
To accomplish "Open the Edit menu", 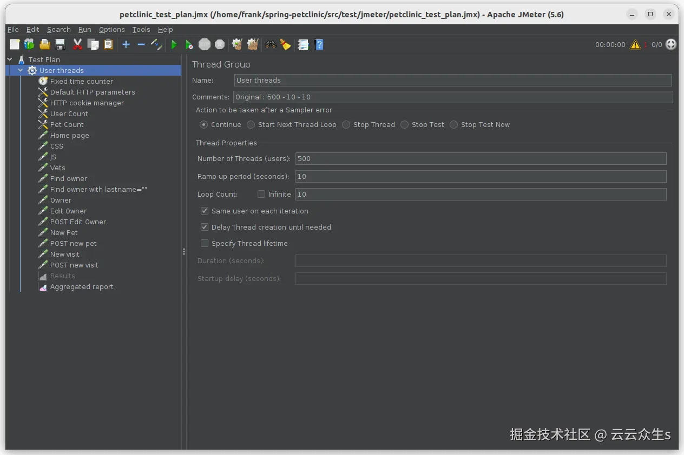I will tap(33, 30).
